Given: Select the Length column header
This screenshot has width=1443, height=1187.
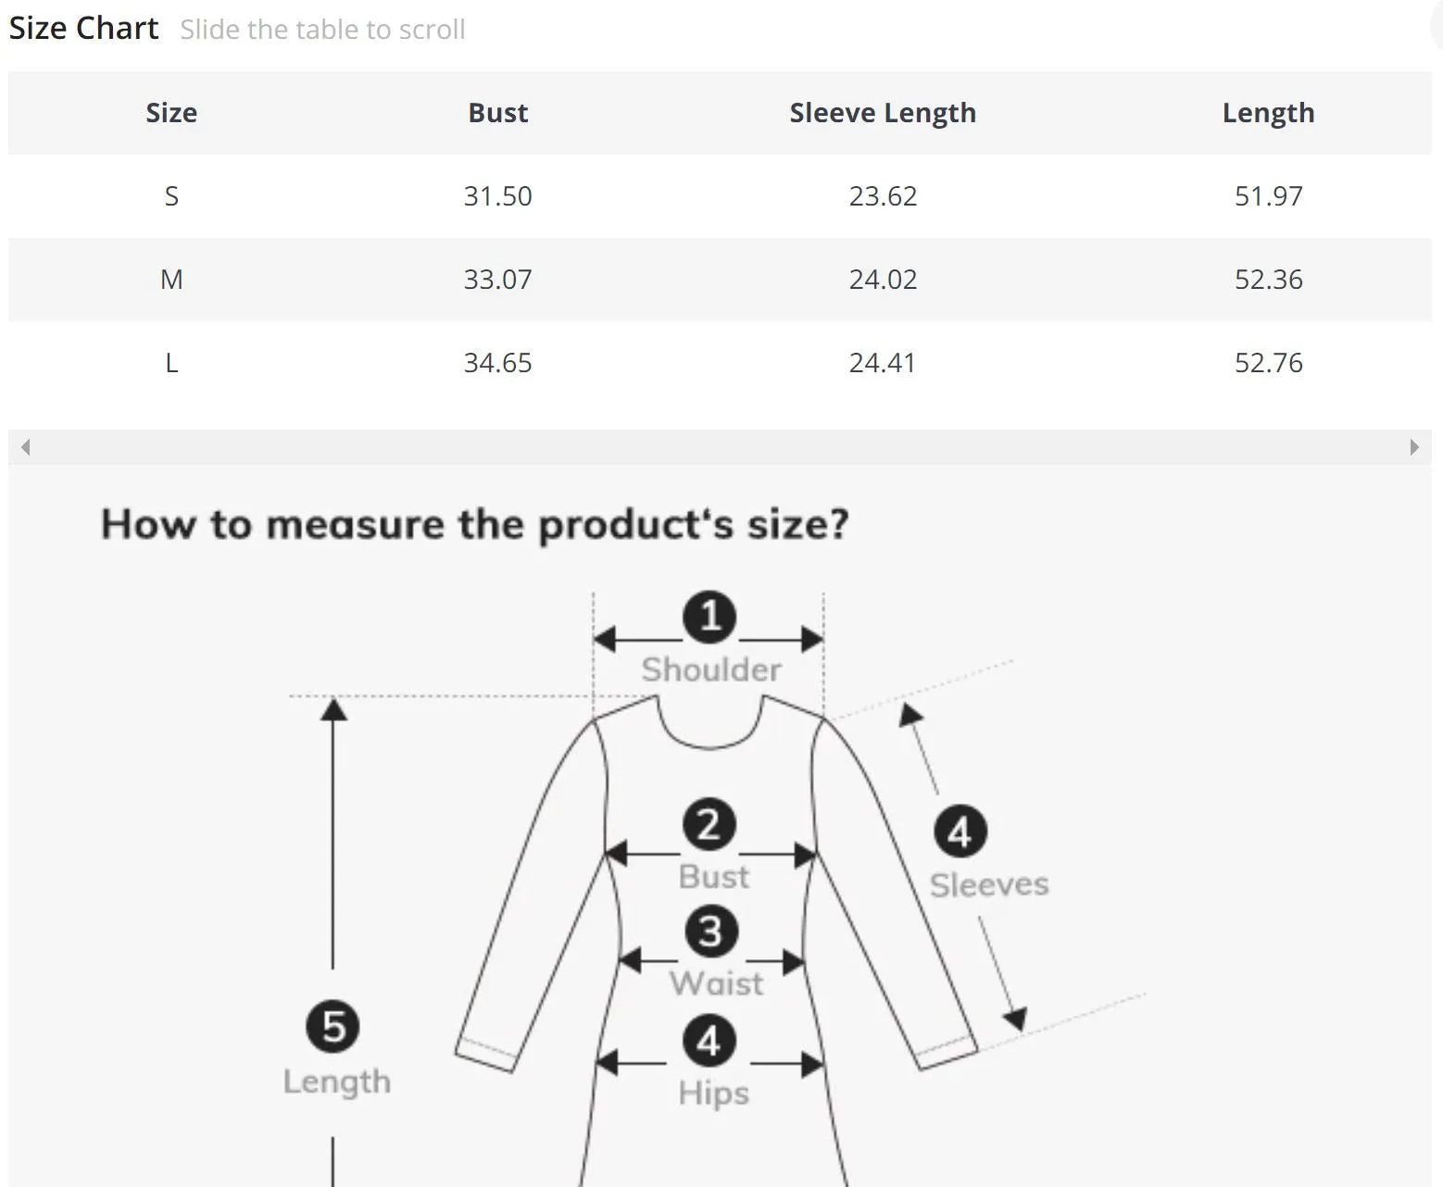Looking at the screenshot, I should [x=1269, y=113].
